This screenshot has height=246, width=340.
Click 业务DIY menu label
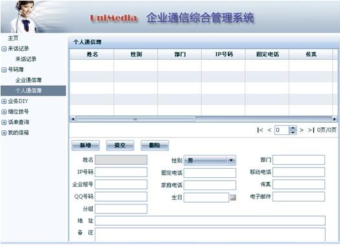[x=18, y=101]
